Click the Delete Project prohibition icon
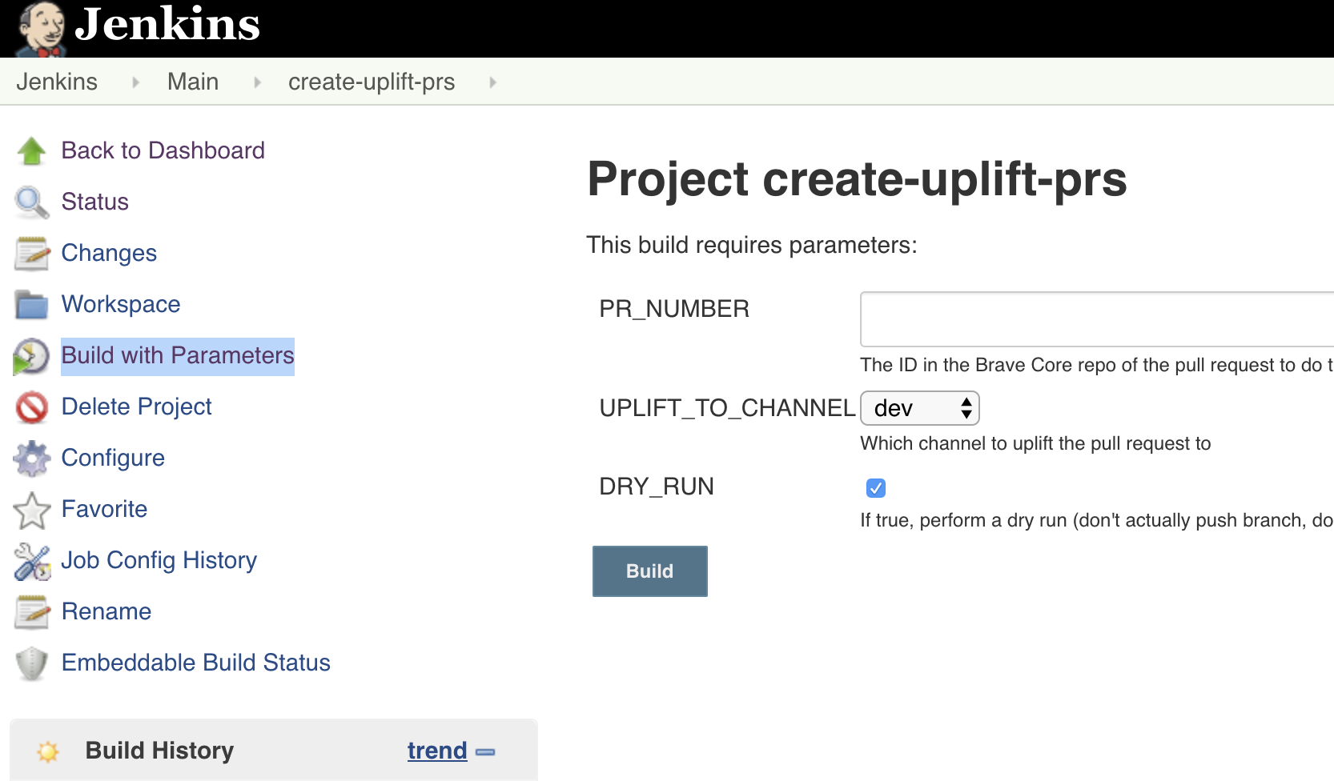 point(31,407)
